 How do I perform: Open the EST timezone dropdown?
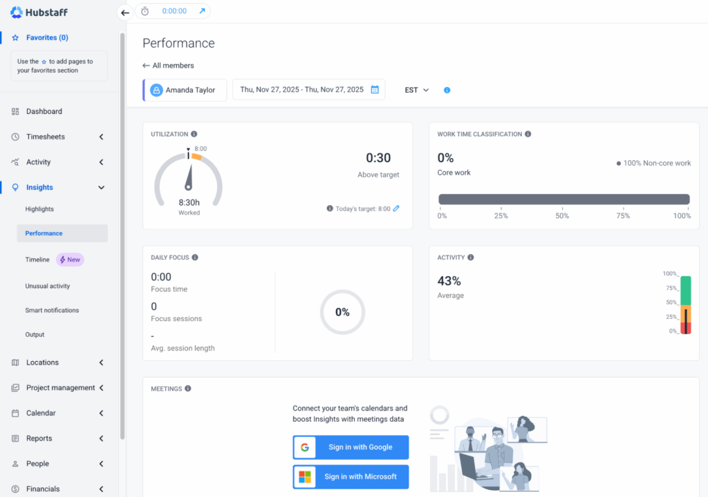click(x=416, y=90)
